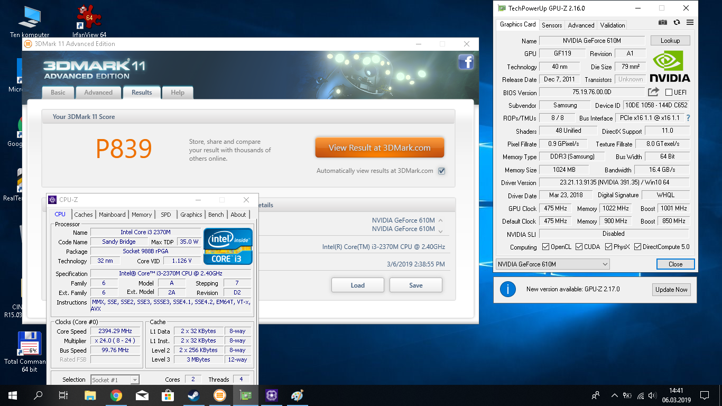Screen dimensions: 722x406
Task: Open Steam from the taskbar
Action: point(193,395)
